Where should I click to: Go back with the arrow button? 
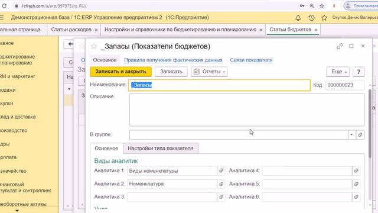pyautogui.click(x=70, y=44)
